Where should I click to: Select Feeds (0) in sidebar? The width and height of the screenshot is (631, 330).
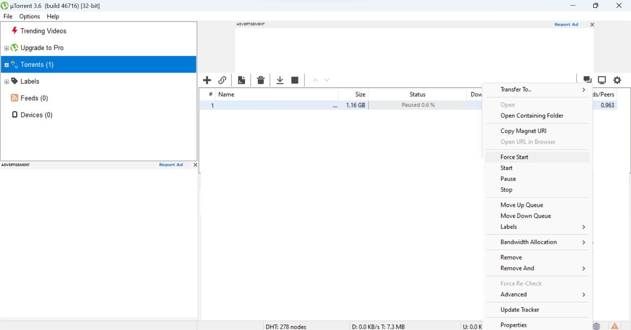pyautogui.click(x=34, y=98)
